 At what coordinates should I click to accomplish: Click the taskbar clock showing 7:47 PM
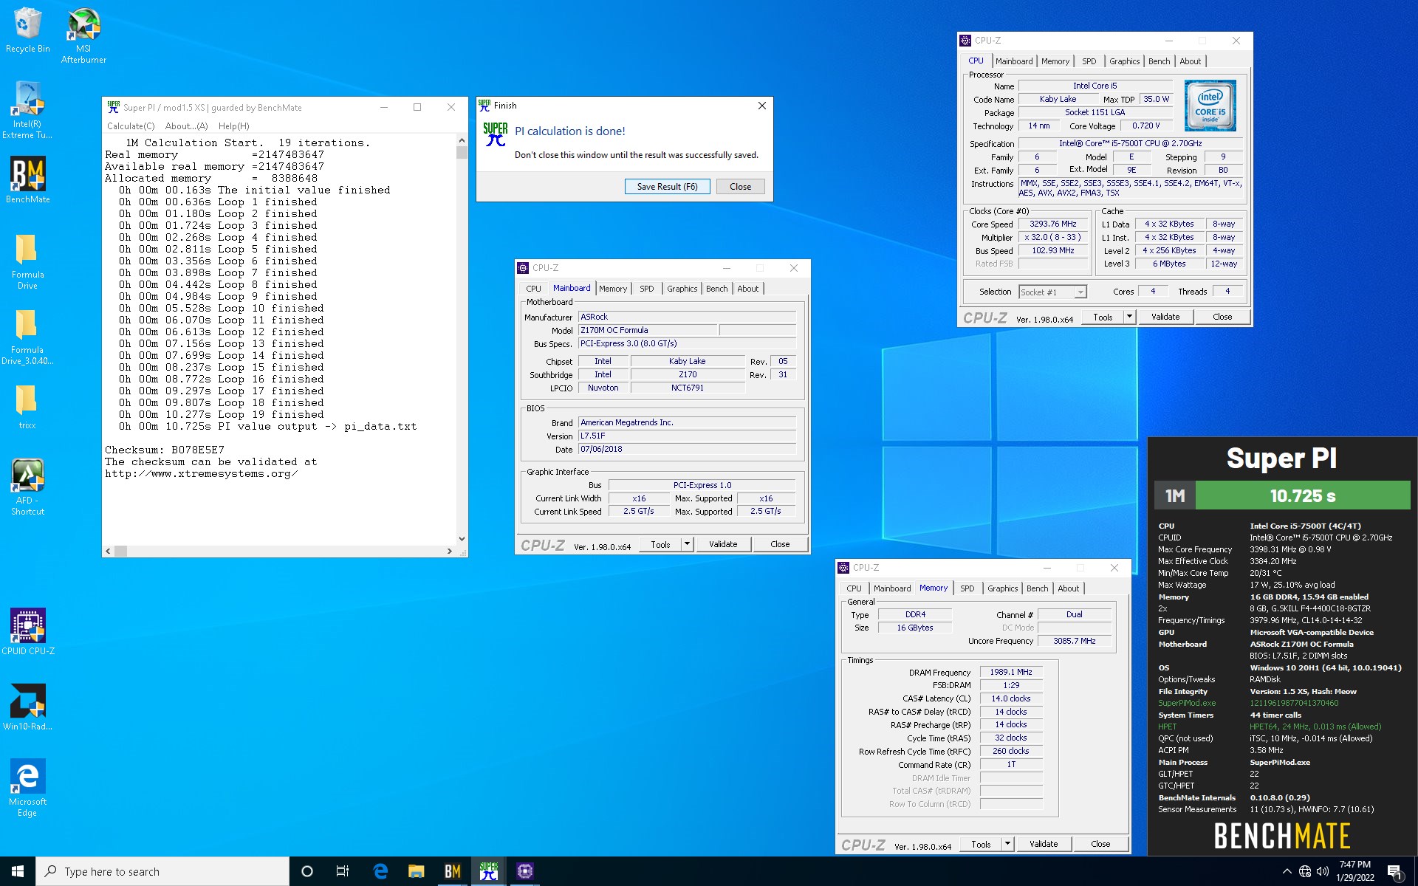click(x=1354, y=871)
